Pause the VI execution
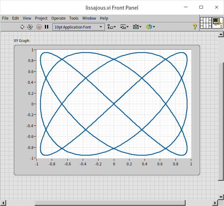The width and height of the screenshot is (224, 206). [46, 27]
